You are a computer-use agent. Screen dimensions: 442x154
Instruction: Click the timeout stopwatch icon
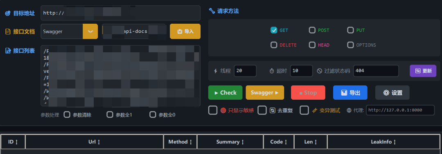(272, 71)
